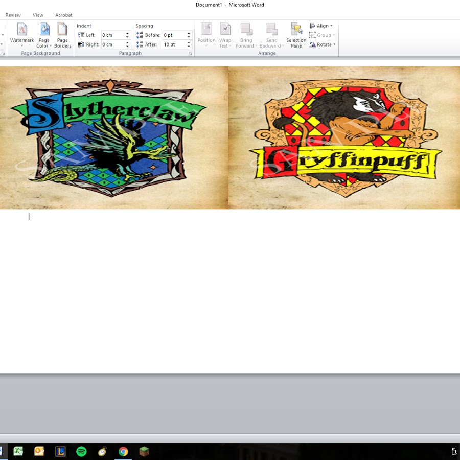Click the Spacing Before field
The height and width of the screenshot is (460, 460).
[175, 35]
